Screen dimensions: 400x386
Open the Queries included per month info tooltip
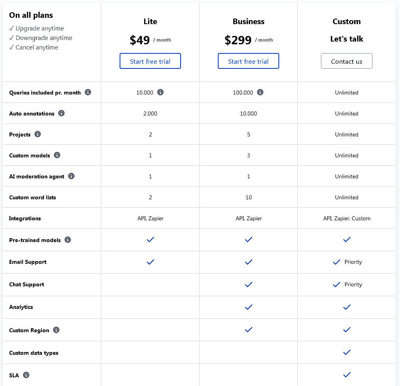tap(88, 93)
